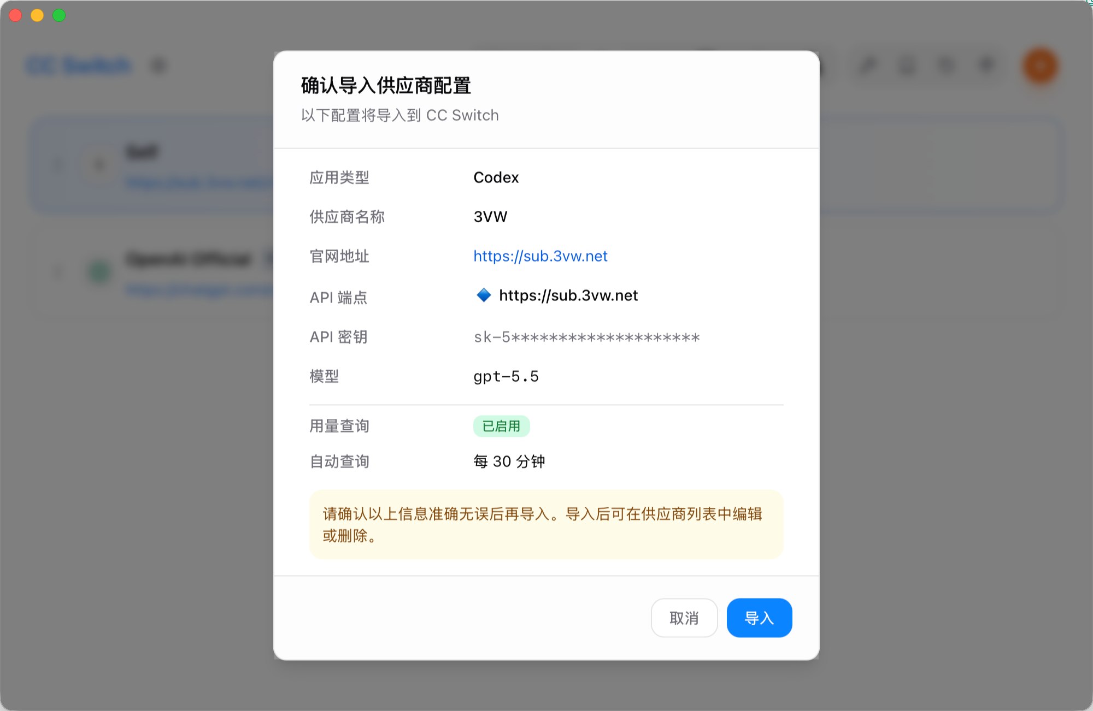The image size is (1093, 711).
Task: Click the app type value Codex
Action: click(x=496, y=177)
